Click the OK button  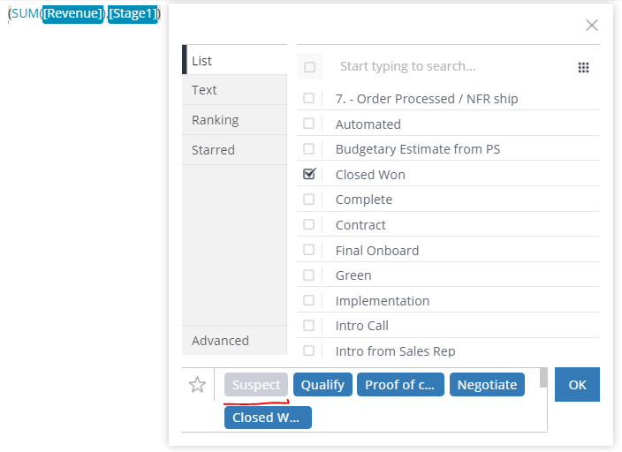[577, 385]
